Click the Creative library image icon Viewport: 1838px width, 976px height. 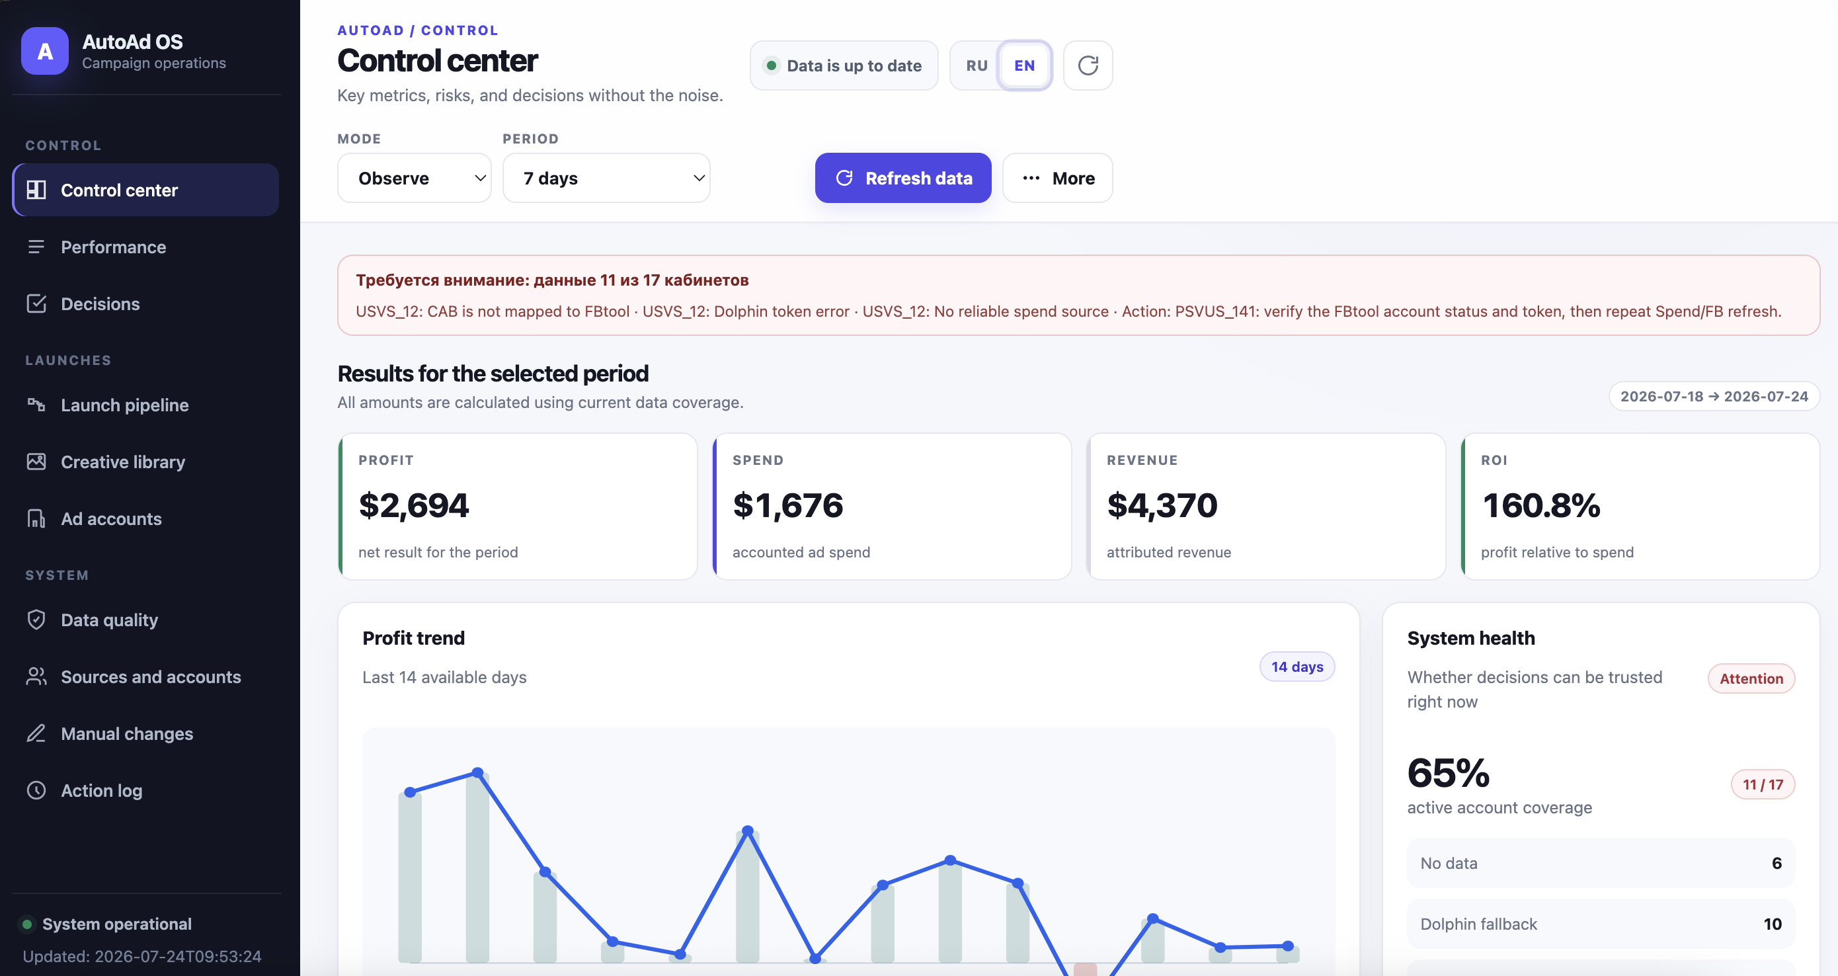tap(36, 462)
